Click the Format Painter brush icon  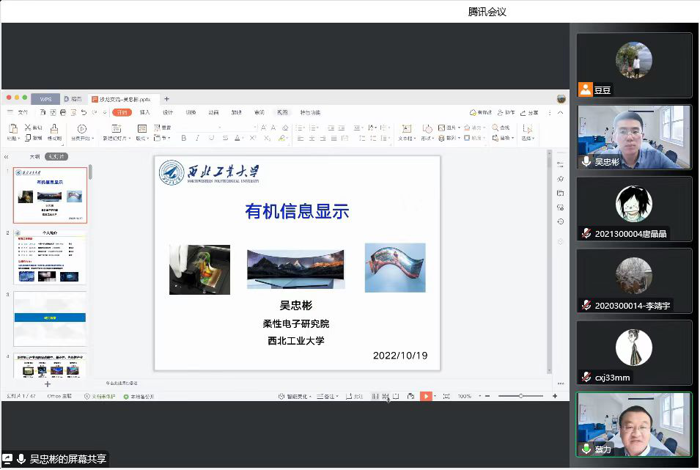(54, 128)
